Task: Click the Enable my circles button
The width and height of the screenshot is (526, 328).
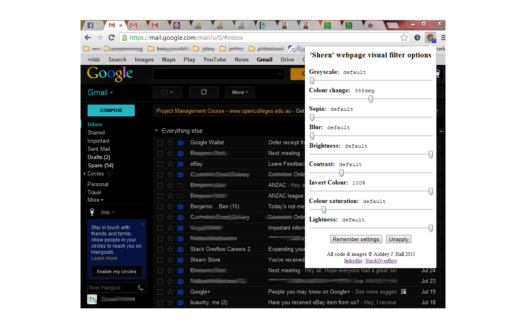Action: tap(117, 271)
